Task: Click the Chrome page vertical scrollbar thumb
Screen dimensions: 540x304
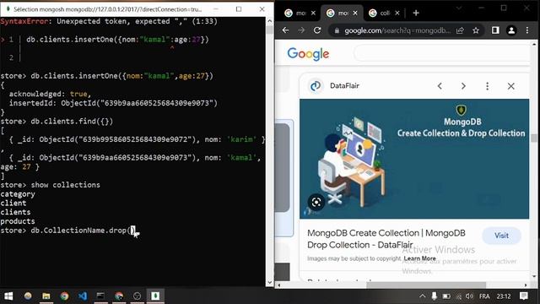Action: click(534, 138)
